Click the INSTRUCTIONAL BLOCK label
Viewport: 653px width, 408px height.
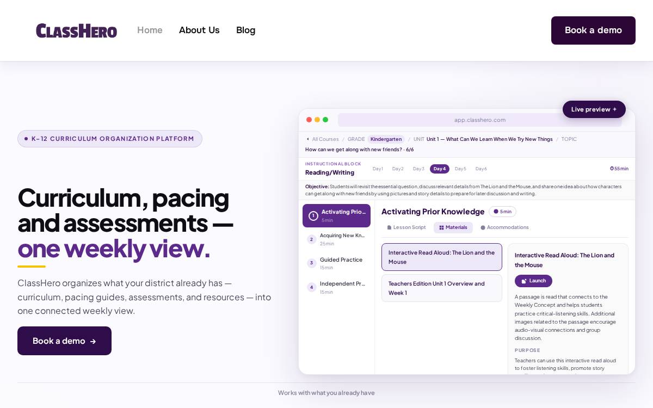(x=333, y=164)
